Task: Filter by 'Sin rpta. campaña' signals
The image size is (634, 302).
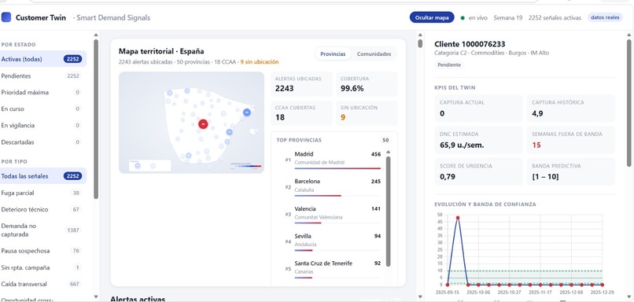Action: (x=43, y=267)
